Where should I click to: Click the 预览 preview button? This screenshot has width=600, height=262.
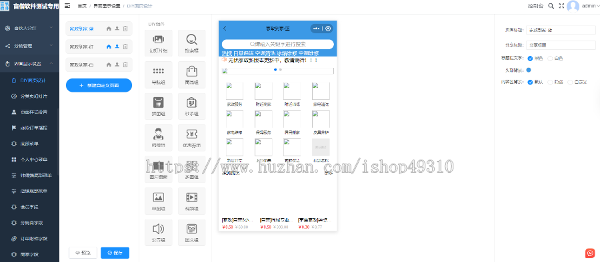tap(83, 253)
